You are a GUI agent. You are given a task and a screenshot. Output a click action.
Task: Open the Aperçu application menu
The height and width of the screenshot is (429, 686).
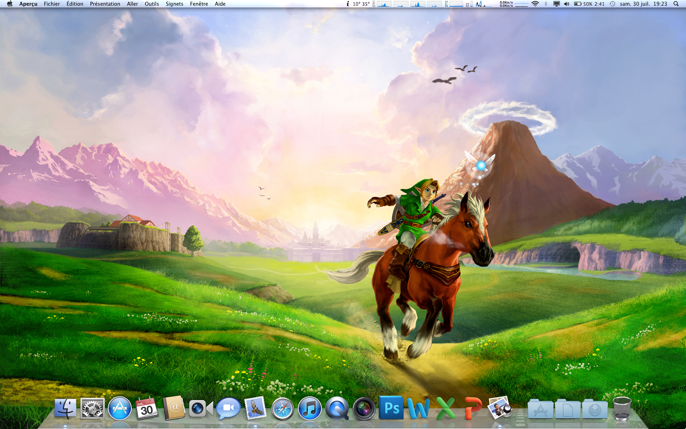tap(28, 4)
